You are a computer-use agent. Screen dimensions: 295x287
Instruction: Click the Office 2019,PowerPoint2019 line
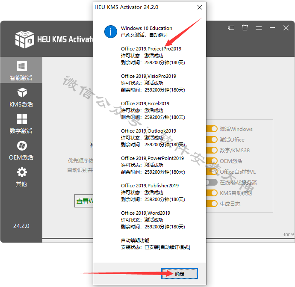click(x=152, y=158)
